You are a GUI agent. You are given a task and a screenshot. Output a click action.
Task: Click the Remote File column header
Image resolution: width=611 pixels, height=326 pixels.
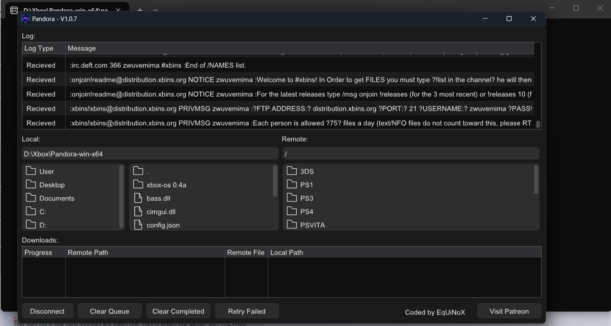246,253
